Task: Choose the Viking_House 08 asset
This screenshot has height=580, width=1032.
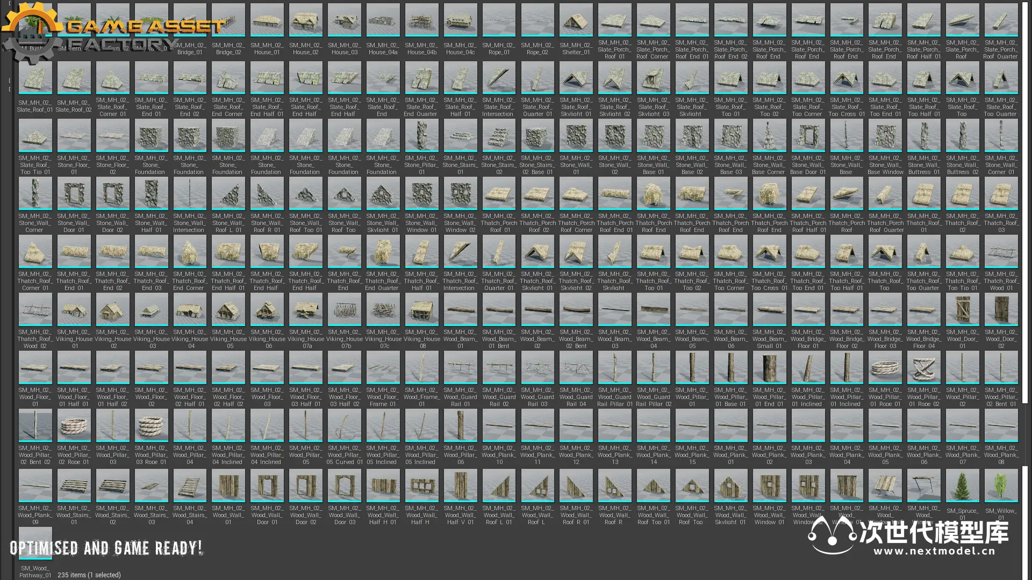Action: tap(421, 309)
